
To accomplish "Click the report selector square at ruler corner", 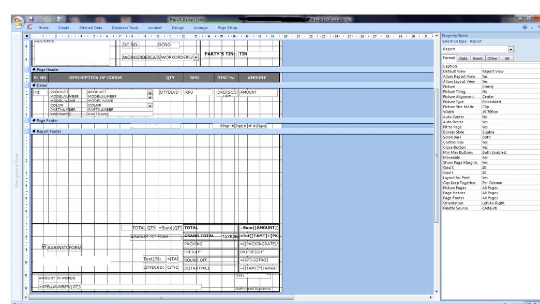I will 27,36.
